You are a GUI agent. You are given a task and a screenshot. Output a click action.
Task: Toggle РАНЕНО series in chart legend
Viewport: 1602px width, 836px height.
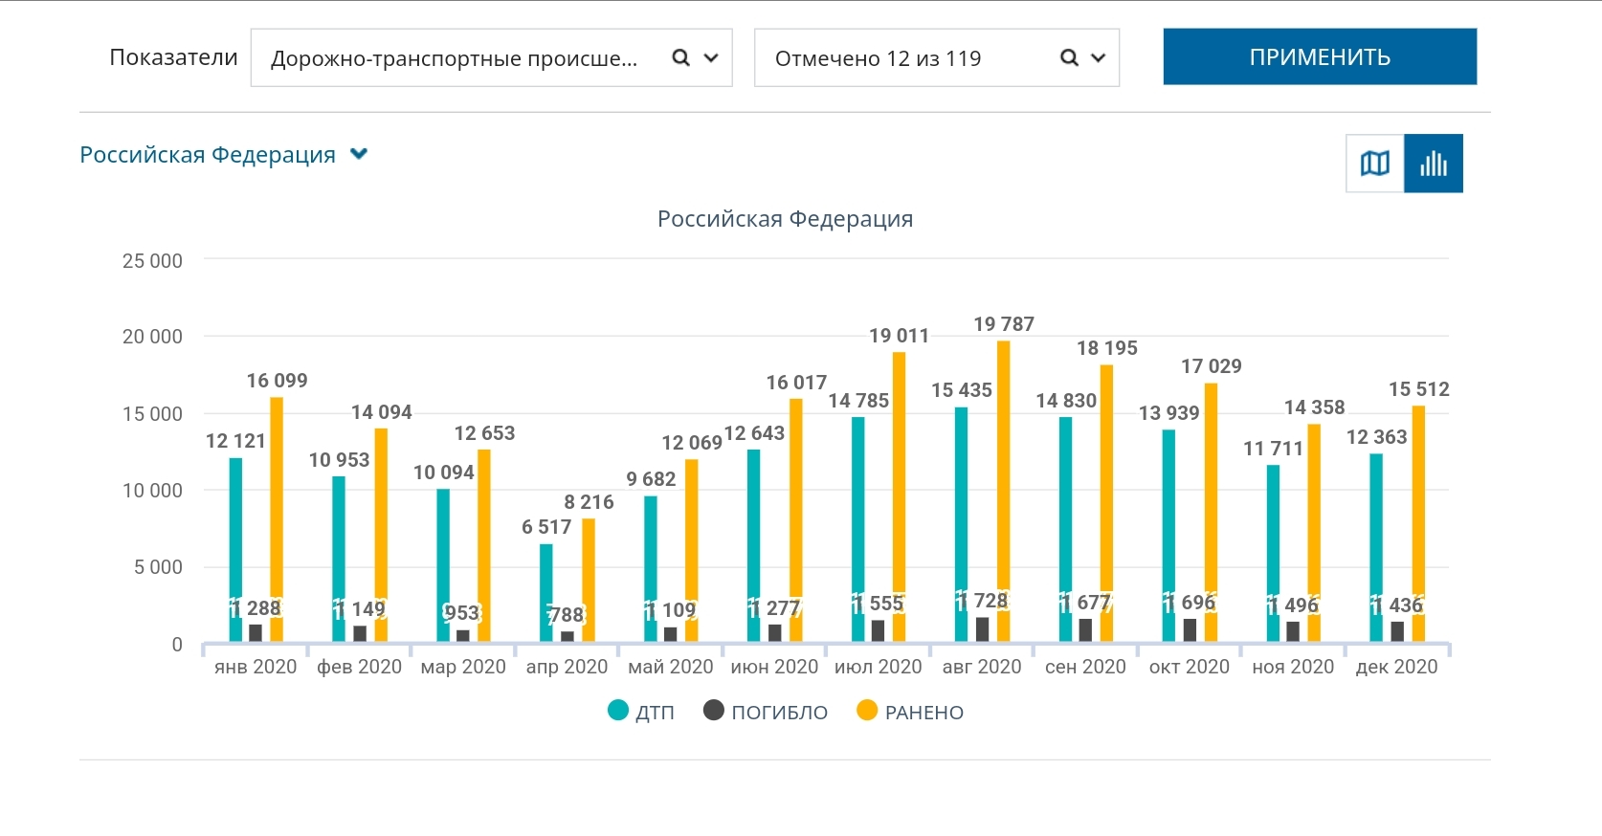(x=923, y=713)
